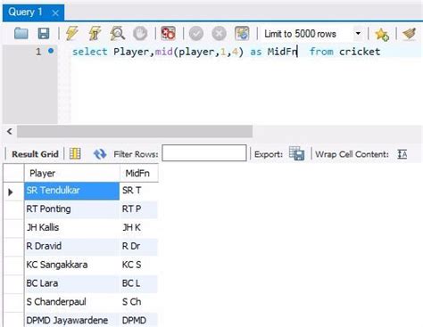
Task: Execute query with lightning bolt icon
Action: point(71,33)
